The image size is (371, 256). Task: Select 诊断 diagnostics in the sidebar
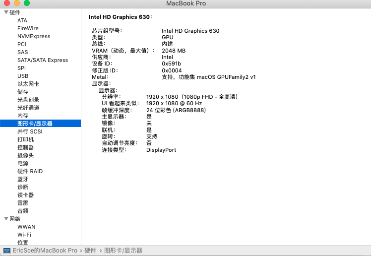[x=23, y=187]
